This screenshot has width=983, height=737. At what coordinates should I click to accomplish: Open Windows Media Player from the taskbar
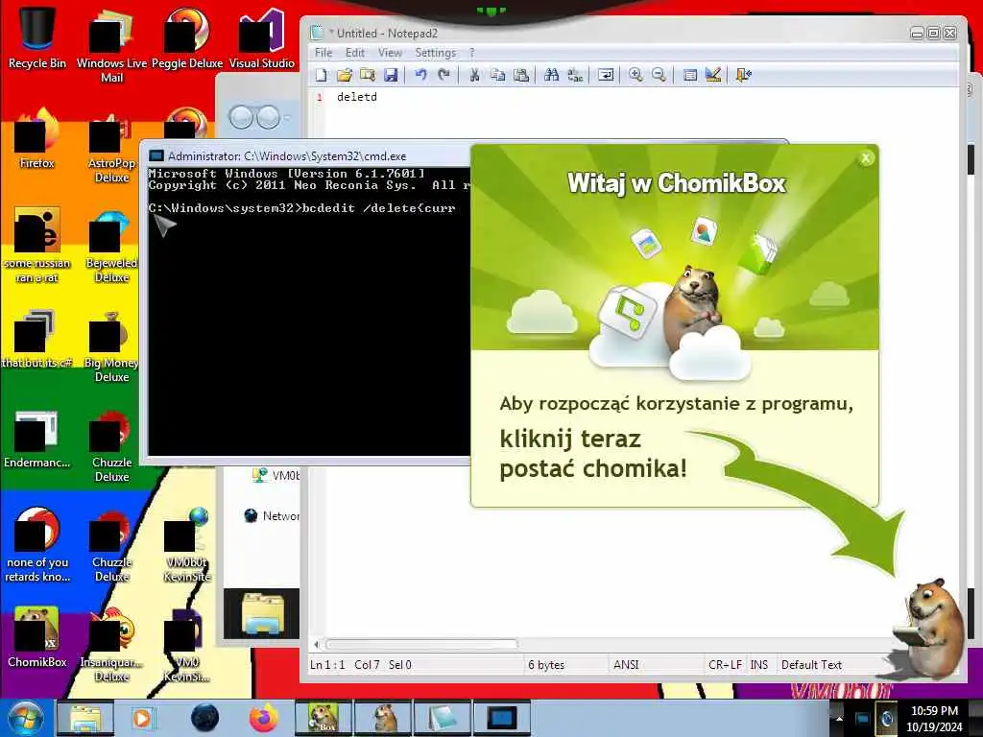coord(143,718)
